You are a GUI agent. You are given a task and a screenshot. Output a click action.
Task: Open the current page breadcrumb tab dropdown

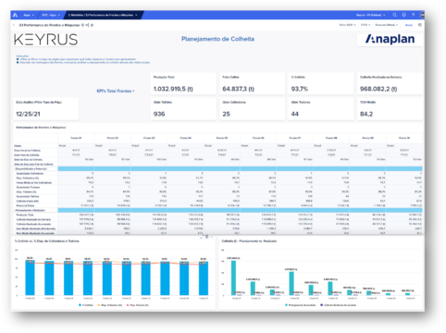pos(103,15)
